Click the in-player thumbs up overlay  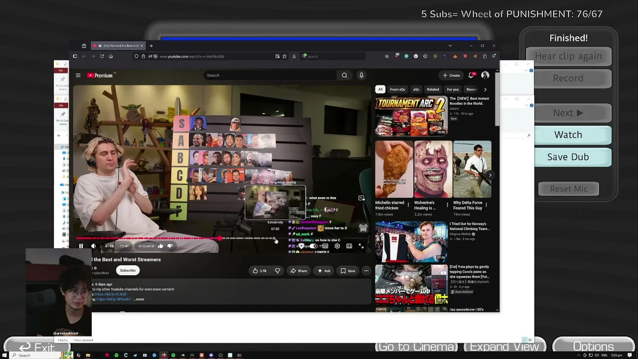pos(160,246)
